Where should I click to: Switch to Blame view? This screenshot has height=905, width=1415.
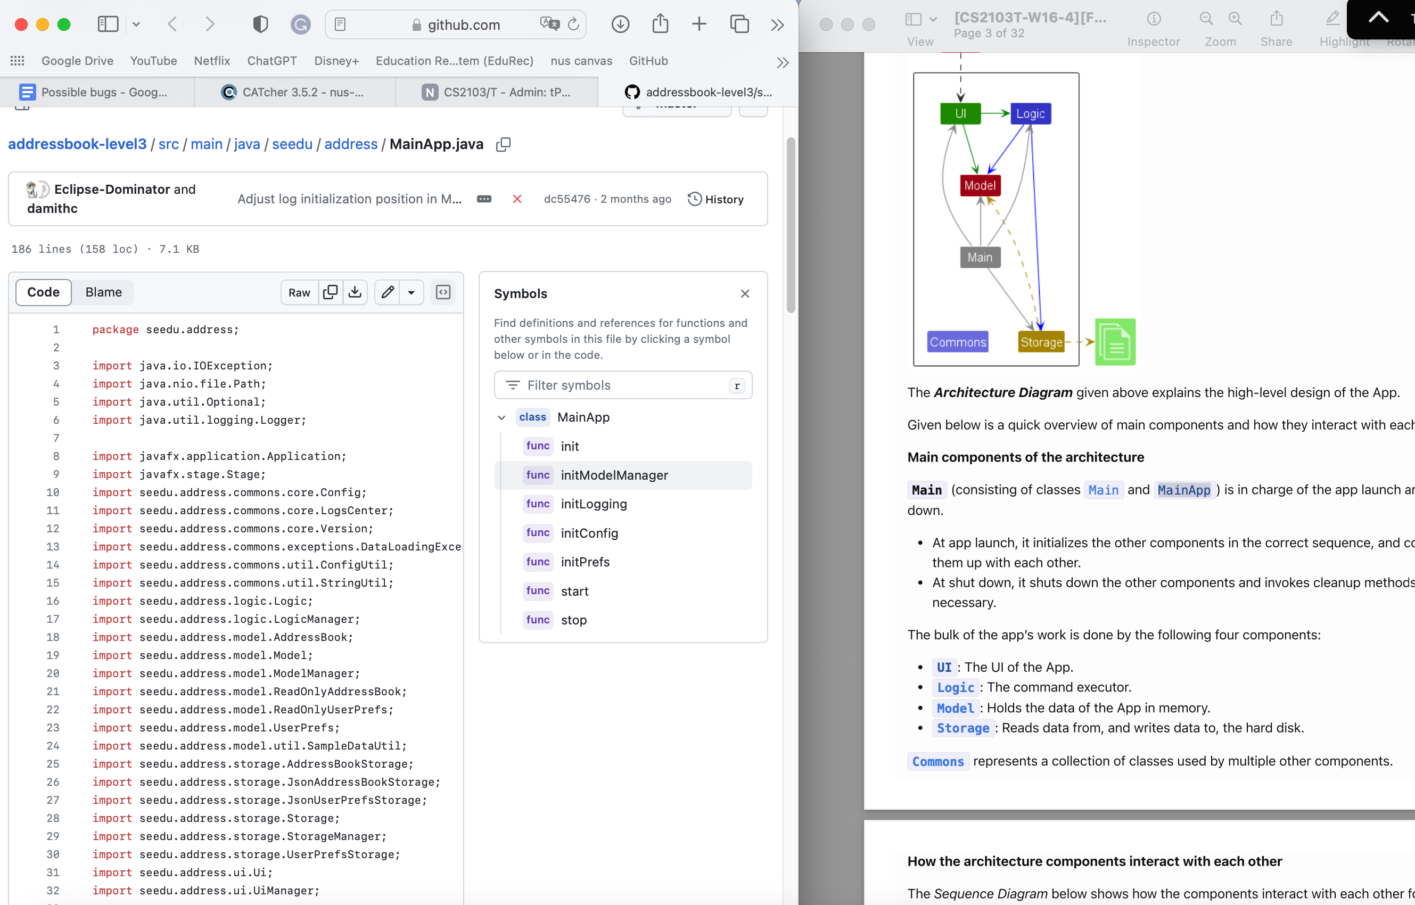coord(103,292)
